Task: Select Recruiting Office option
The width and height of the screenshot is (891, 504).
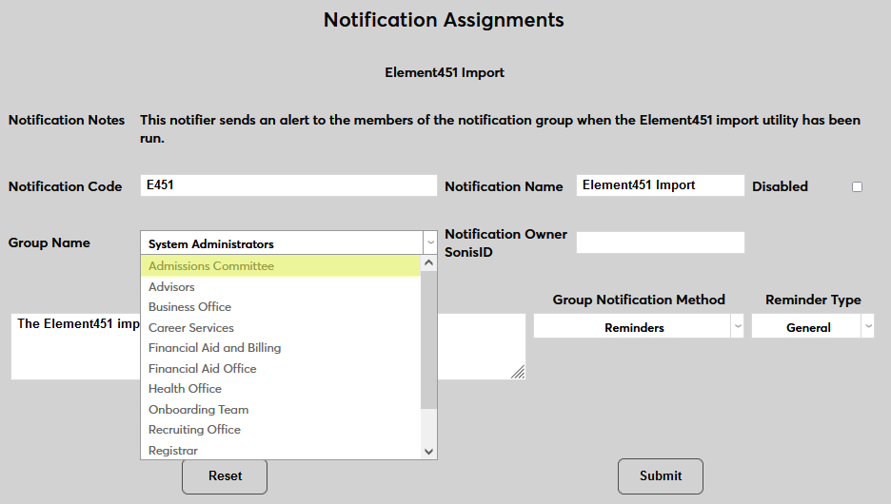Action: coord(280,430)
